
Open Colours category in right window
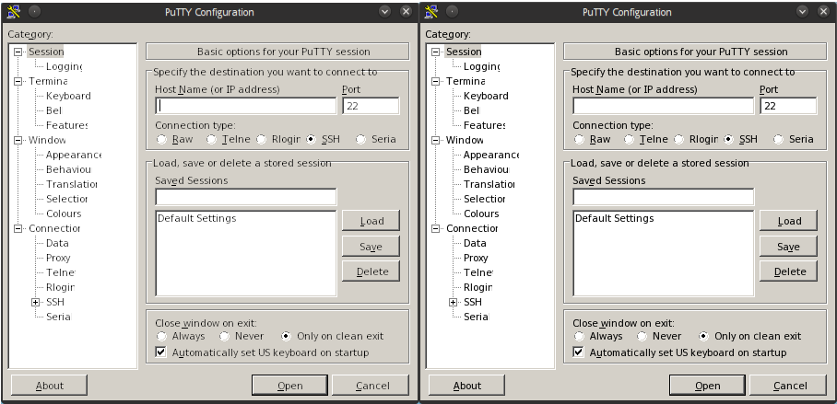point(481,214)
